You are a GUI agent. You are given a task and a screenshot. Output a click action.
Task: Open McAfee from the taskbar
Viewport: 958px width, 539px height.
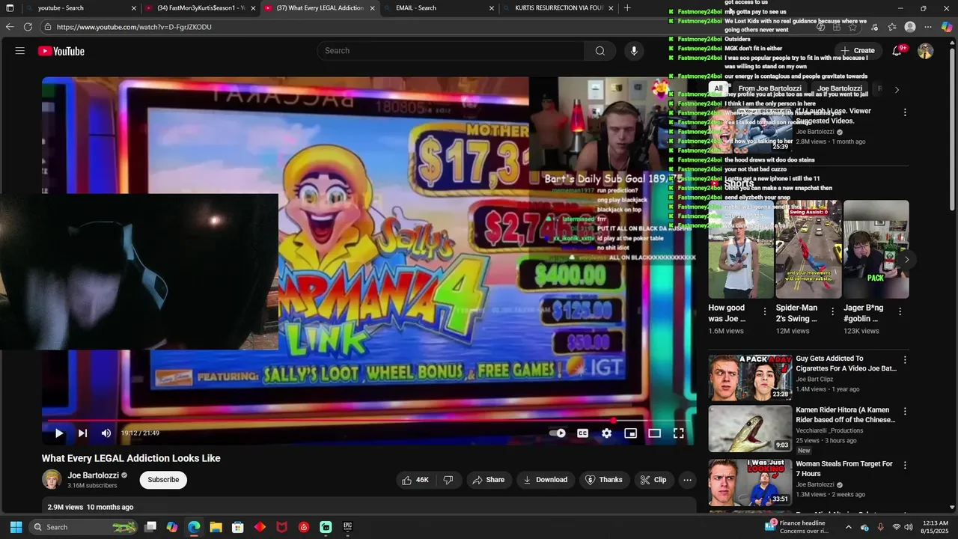click(282, 527)
